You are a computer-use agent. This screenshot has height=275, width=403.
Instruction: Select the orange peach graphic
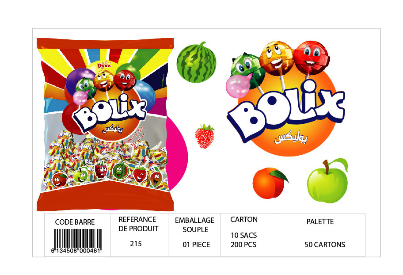click(x=270, y=183)
